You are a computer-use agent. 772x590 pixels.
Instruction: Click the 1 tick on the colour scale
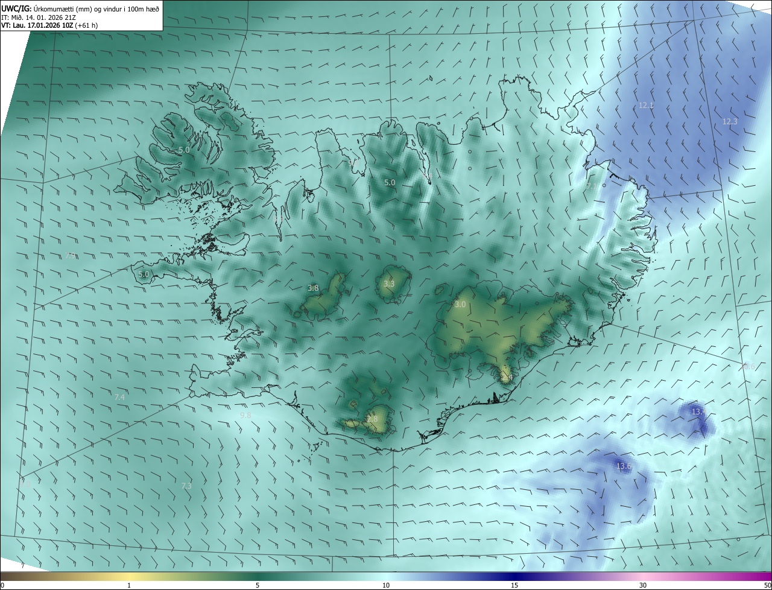click(x=129, y=585)
